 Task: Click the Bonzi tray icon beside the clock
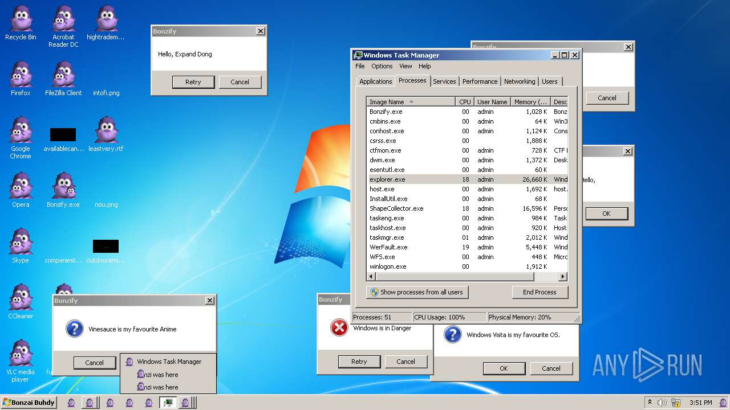click(723, 403)
